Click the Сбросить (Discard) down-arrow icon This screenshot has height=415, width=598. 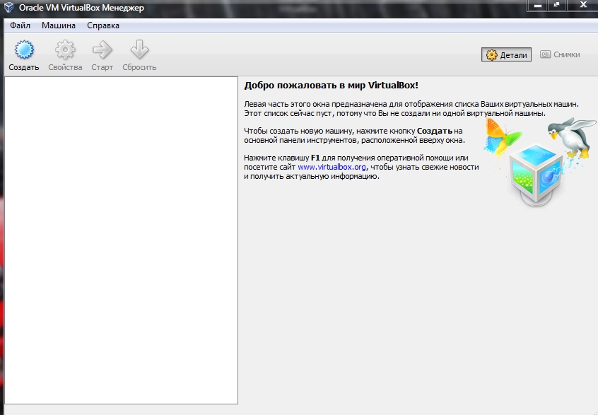point(139,50)
